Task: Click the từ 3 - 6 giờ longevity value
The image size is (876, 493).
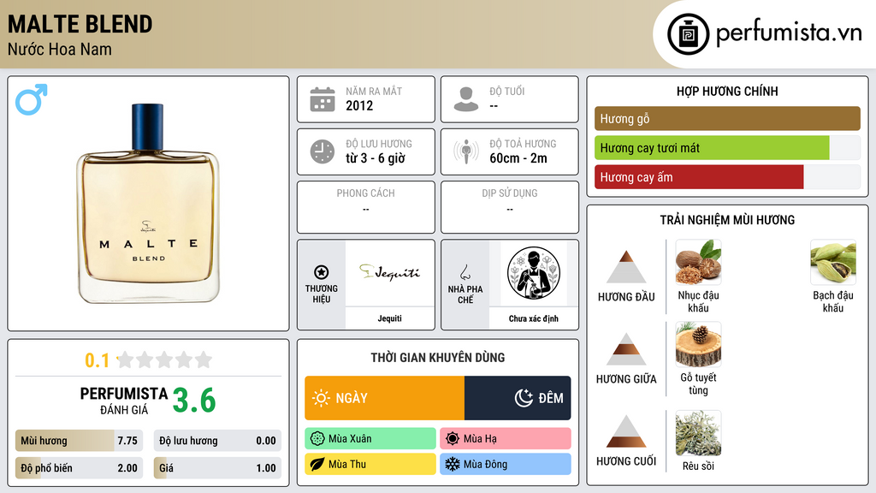Action: (x=376, y=158)
